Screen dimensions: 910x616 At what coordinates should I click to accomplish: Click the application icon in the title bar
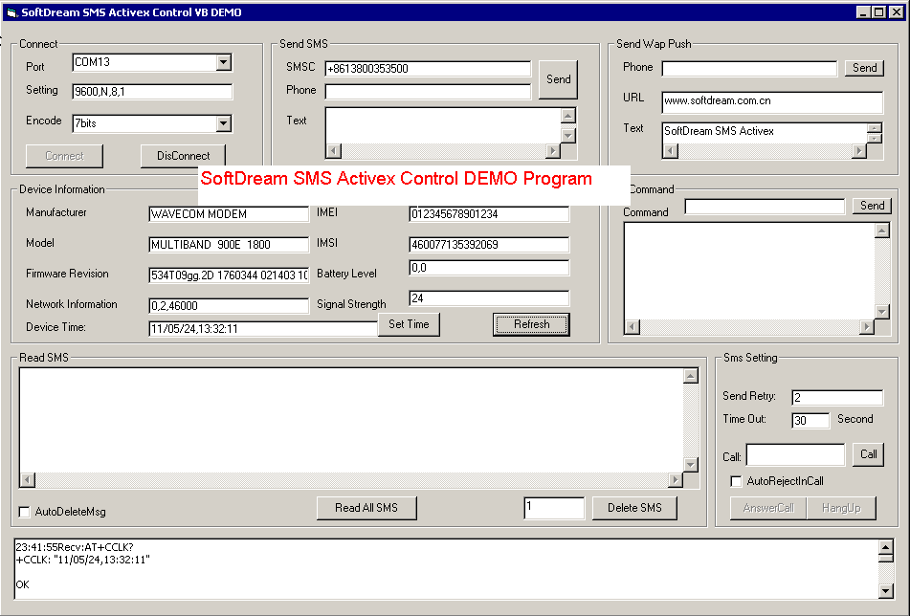point(11,12)
